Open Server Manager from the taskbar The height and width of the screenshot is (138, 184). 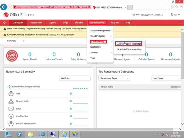8,134
